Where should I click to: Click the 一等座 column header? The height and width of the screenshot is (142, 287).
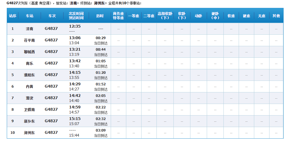coord(134,16)
